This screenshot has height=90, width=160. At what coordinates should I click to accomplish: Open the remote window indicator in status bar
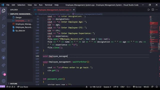(x=2, y=87)
